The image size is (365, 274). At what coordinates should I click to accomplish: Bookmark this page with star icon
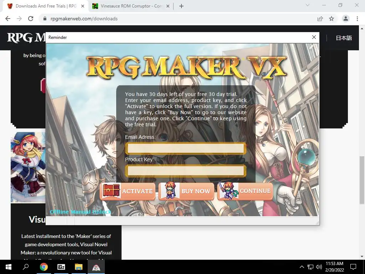331,19
